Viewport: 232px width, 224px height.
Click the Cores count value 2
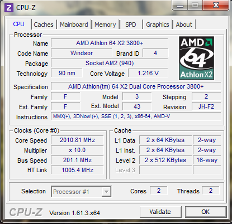159,191
